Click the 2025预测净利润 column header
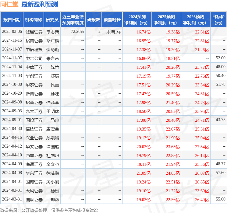 pyautogui.click(x=166, y=20)
